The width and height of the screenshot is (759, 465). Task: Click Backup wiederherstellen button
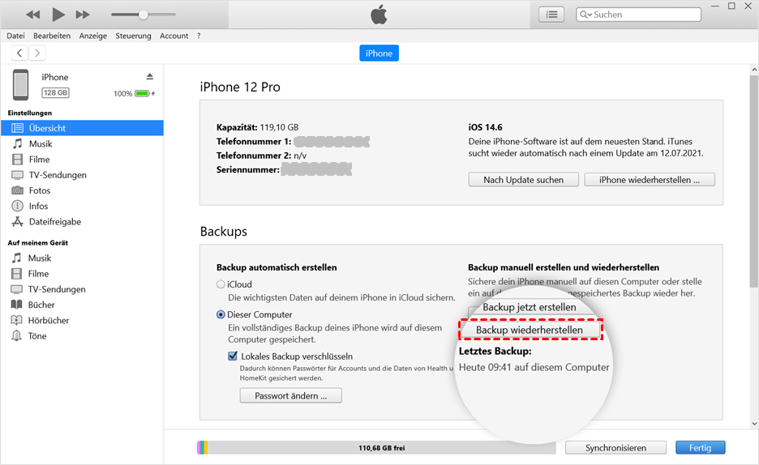click(530, 330)
